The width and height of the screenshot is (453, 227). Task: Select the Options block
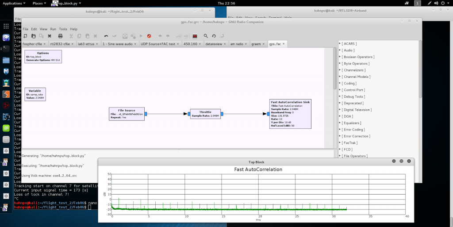43,57
